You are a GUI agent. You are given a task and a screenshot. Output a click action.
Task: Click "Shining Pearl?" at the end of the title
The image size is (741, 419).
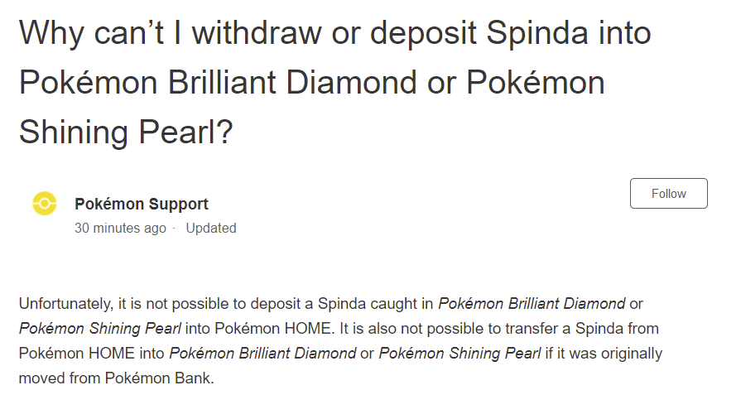[126, 132]
